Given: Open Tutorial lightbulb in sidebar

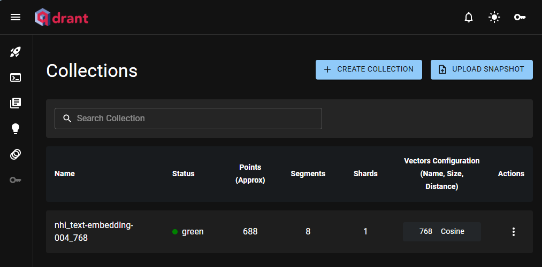Looking at the screenshot, I should (16, 129).
